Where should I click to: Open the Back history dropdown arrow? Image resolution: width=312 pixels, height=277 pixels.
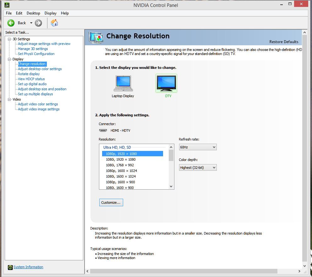31,23
